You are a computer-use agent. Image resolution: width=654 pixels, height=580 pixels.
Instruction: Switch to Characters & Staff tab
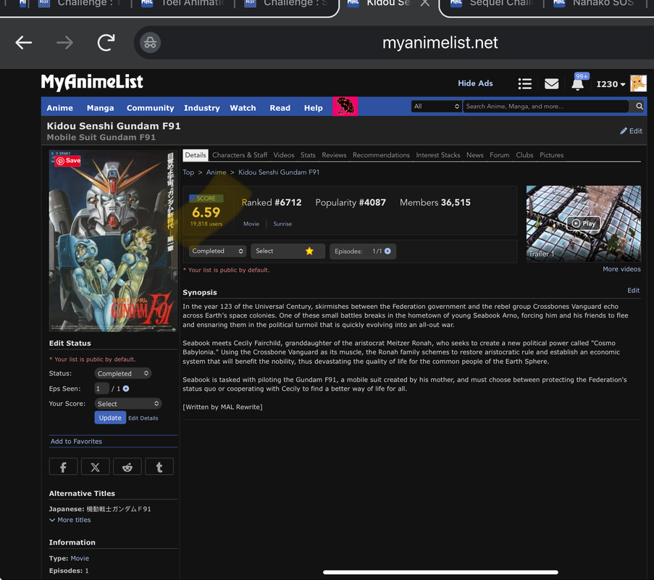coord(240,155)
